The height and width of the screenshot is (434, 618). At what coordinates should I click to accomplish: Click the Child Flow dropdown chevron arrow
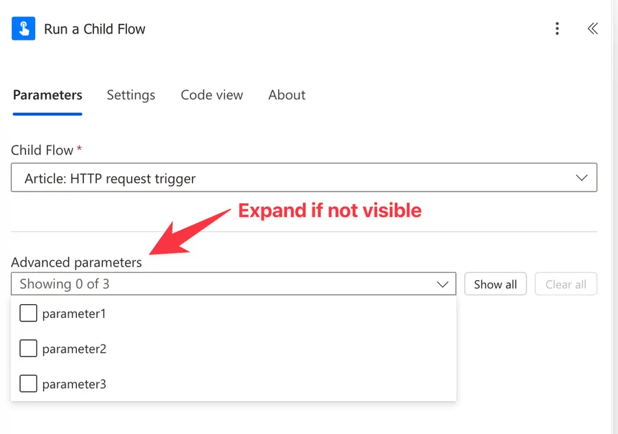(x=582, y=178)
